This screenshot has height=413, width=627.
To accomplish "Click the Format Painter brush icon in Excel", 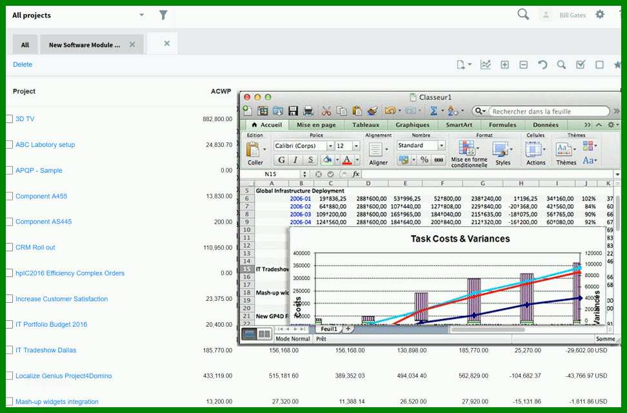I will coord(372,111).
